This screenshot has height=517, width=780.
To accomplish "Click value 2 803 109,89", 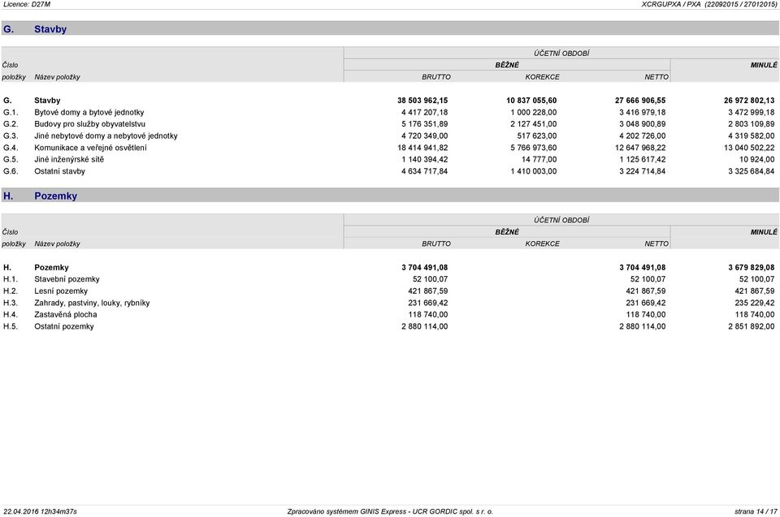I will tap(751, 124).
